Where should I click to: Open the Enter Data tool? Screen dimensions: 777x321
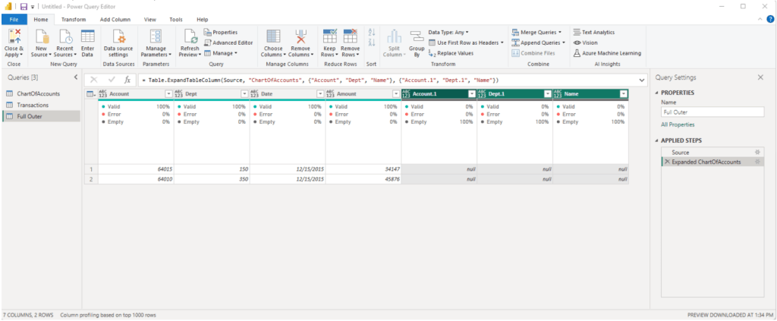click(x=87, y=37)
